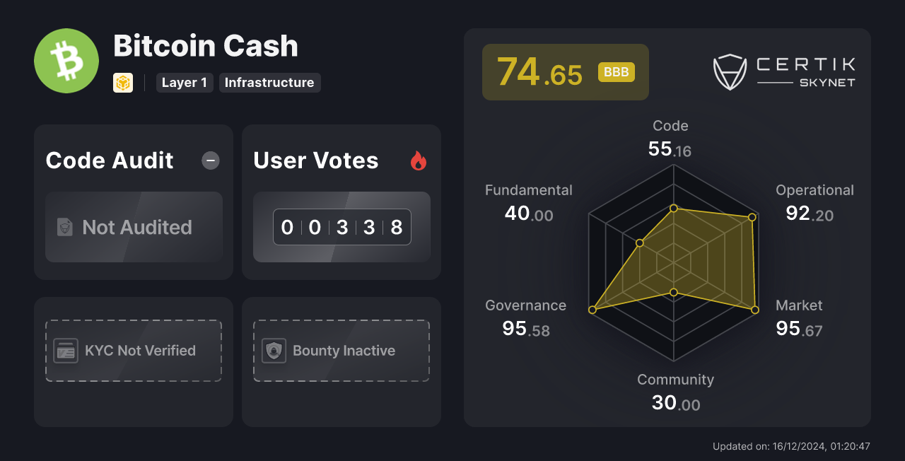Image resolution: width=905 pixels, height=461 pixels.
Task: Select the Infrastructure category tag
Action: click(x=269, y=83)
